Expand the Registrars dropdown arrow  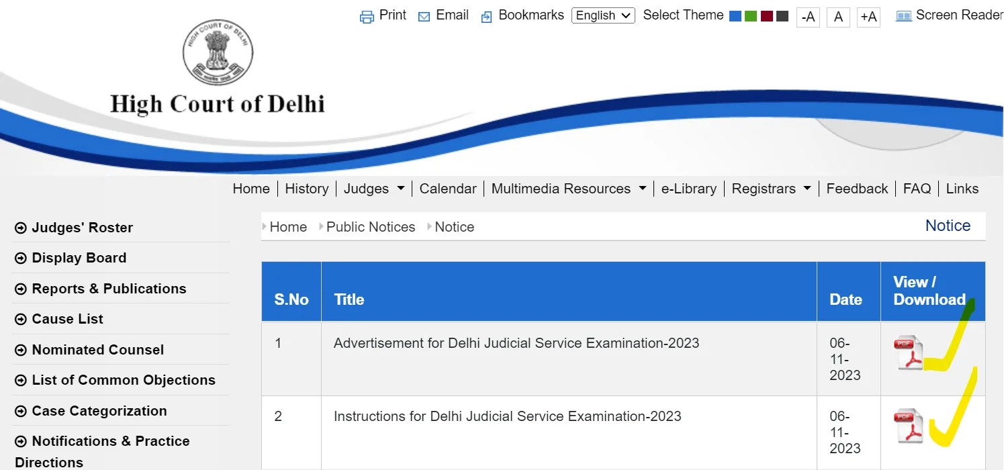click(x=807, y=189)
